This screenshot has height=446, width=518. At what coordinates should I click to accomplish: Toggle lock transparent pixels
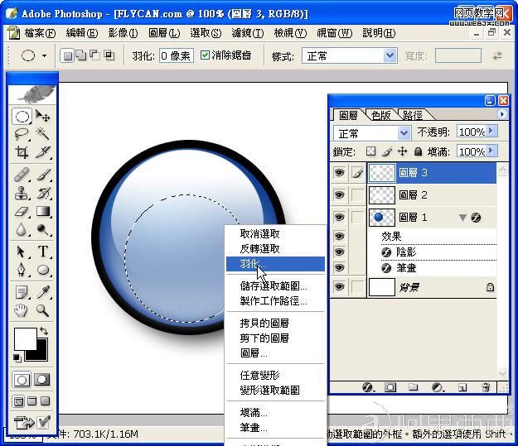371,151
